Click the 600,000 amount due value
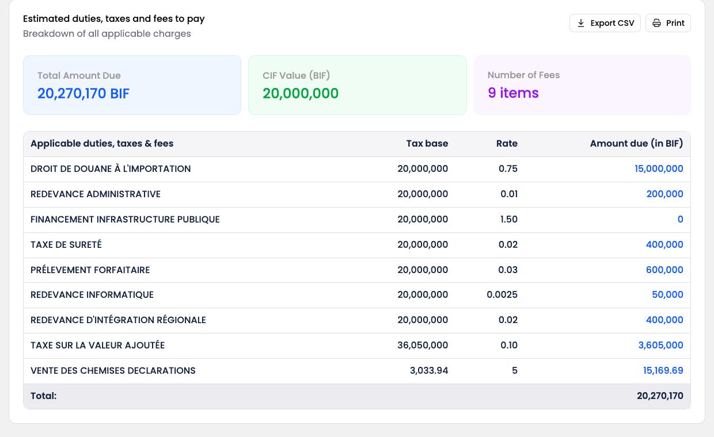 665,270
